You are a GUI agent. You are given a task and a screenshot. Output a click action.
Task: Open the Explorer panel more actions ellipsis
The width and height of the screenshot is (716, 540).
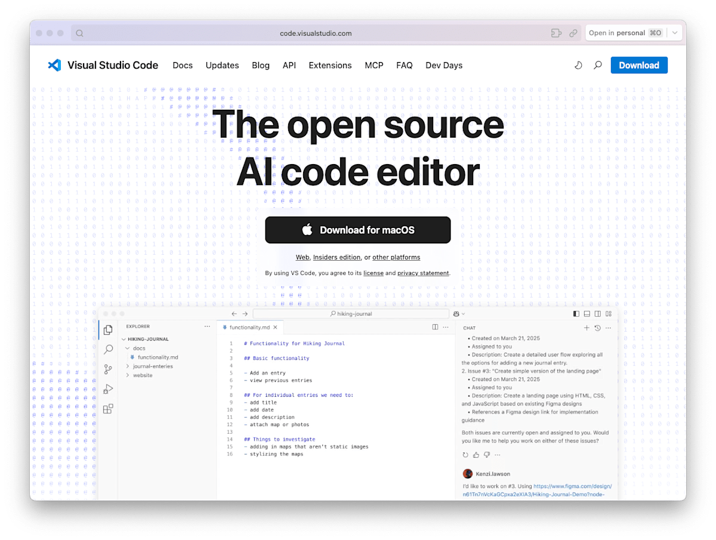[x=207, y=326]
